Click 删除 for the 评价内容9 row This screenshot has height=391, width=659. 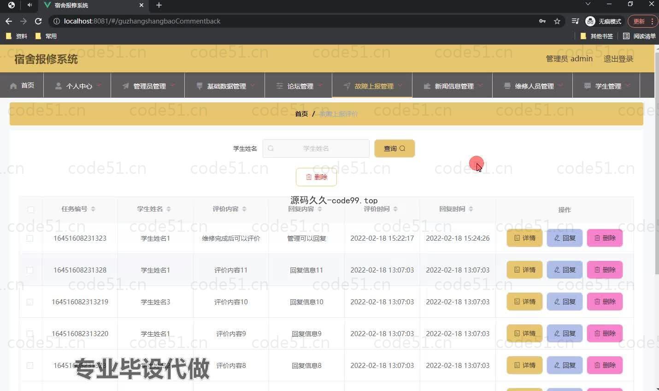point(605,333)
